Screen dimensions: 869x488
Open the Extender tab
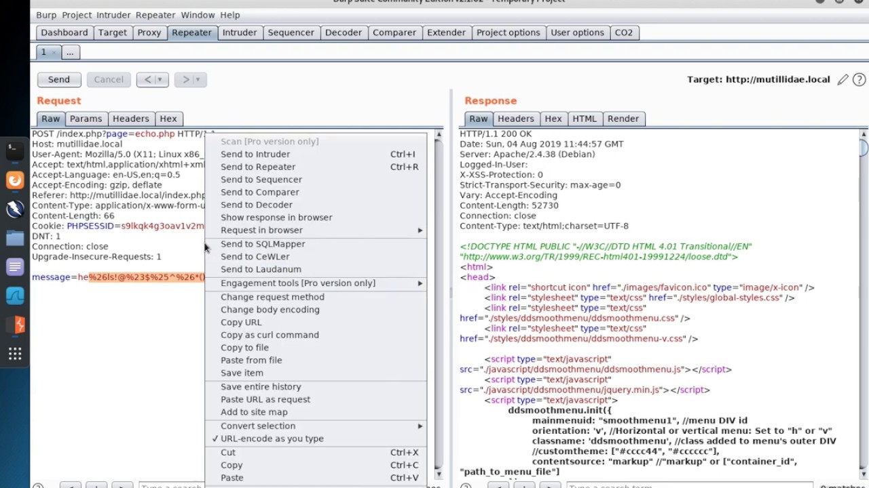coord(446,33)
